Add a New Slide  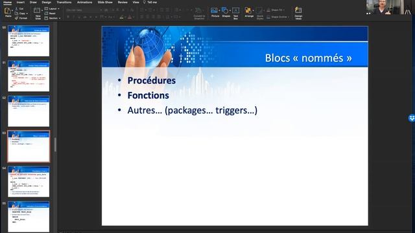pos(38,13)
